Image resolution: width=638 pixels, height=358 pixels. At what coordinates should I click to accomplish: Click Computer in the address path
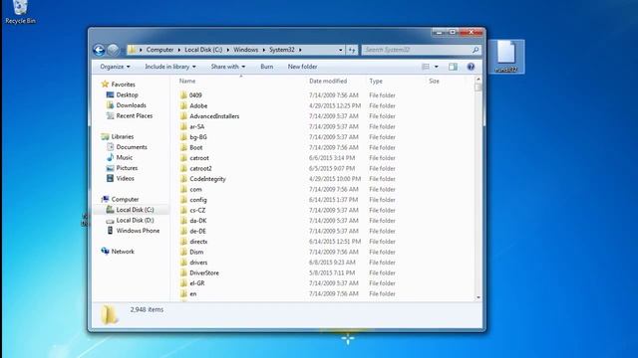(x=159, y=50)
